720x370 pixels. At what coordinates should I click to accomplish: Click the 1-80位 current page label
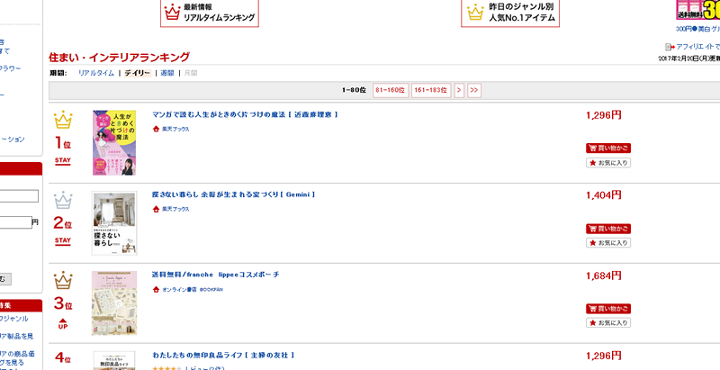point(354,90)
